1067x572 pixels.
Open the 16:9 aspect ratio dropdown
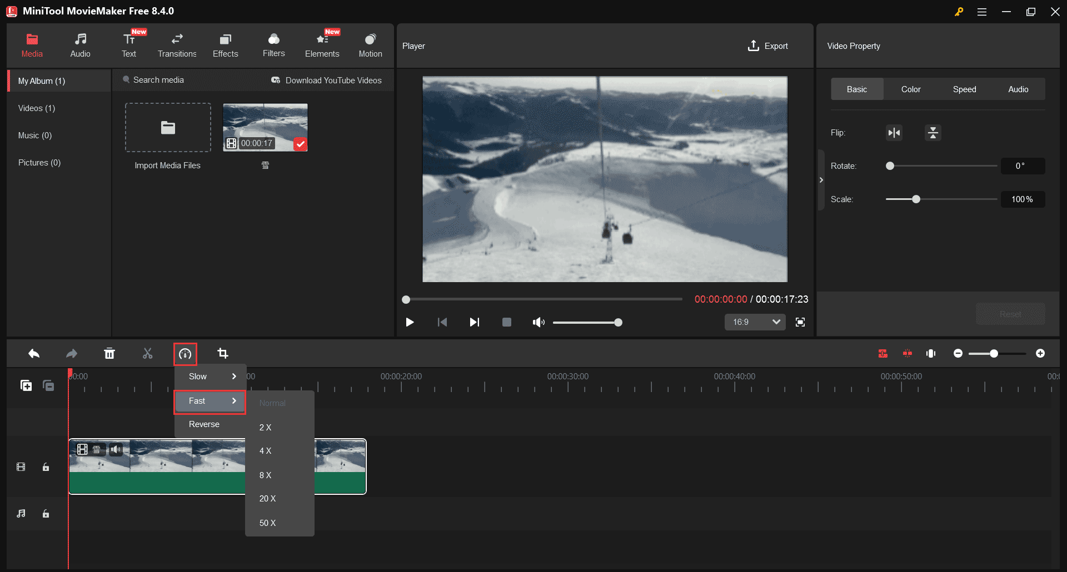tap(755, 322)
